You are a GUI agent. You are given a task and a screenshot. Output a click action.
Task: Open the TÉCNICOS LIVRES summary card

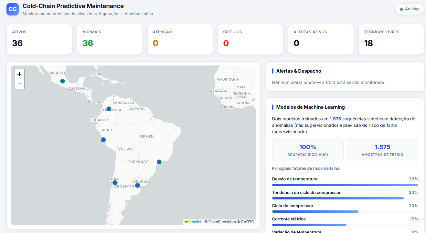point(391,39)
